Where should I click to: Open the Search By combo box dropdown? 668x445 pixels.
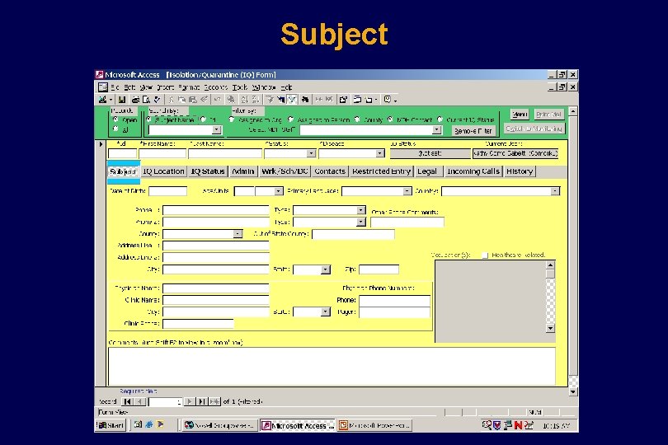(216, 130)
